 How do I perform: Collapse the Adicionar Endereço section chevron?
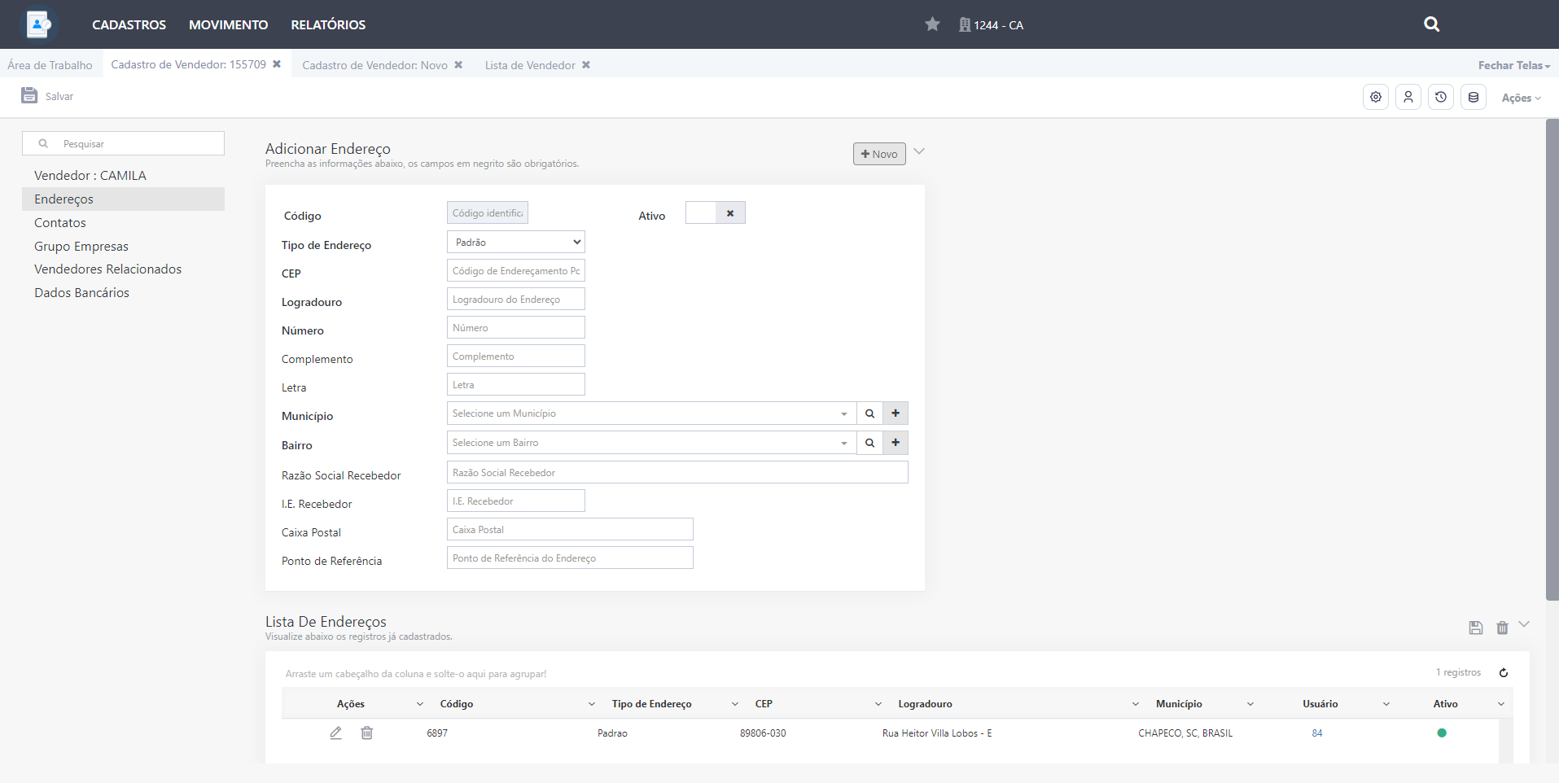[x=919, y=151]
